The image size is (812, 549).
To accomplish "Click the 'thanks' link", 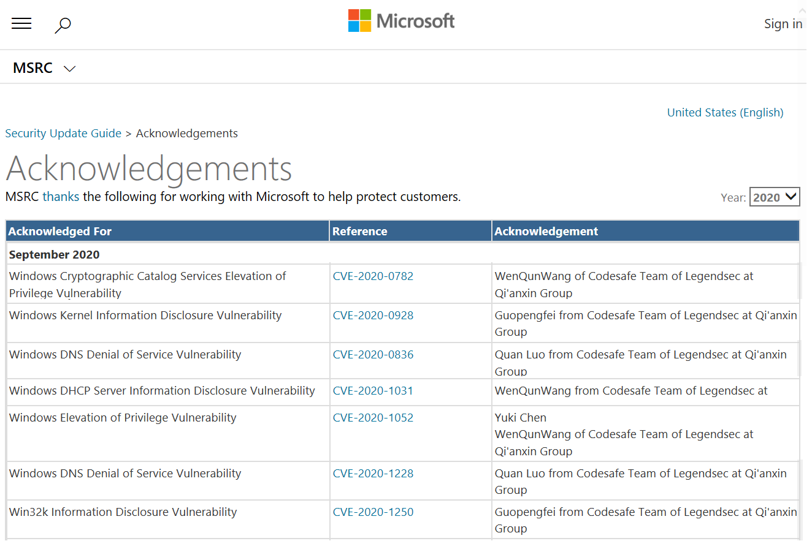I will click(61, 197).
